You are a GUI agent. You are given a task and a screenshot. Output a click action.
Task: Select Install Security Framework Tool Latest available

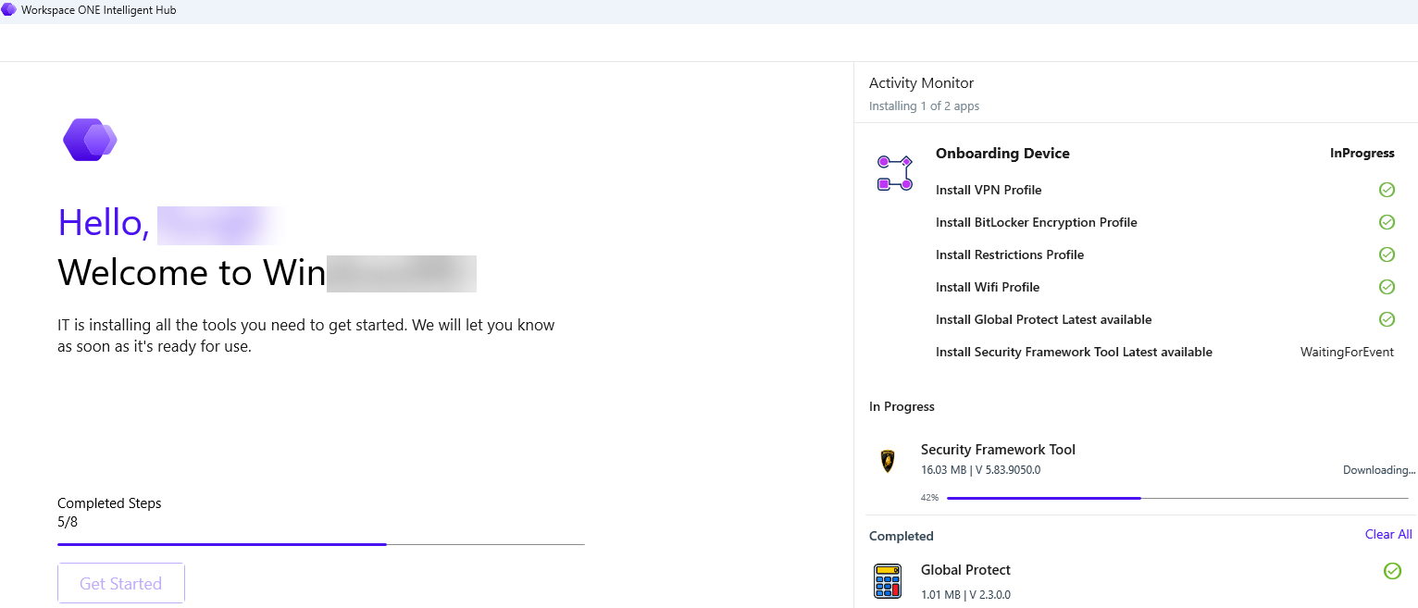1074,352
